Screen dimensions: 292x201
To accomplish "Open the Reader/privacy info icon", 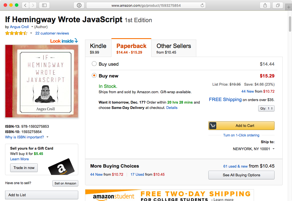I will point(79,5).
